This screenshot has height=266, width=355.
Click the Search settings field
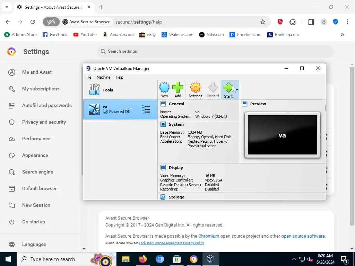coord(215,51)
